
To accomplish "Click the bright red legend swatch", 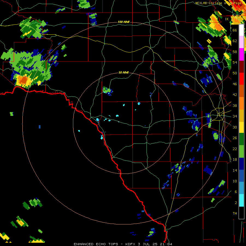I will (241, 79).
